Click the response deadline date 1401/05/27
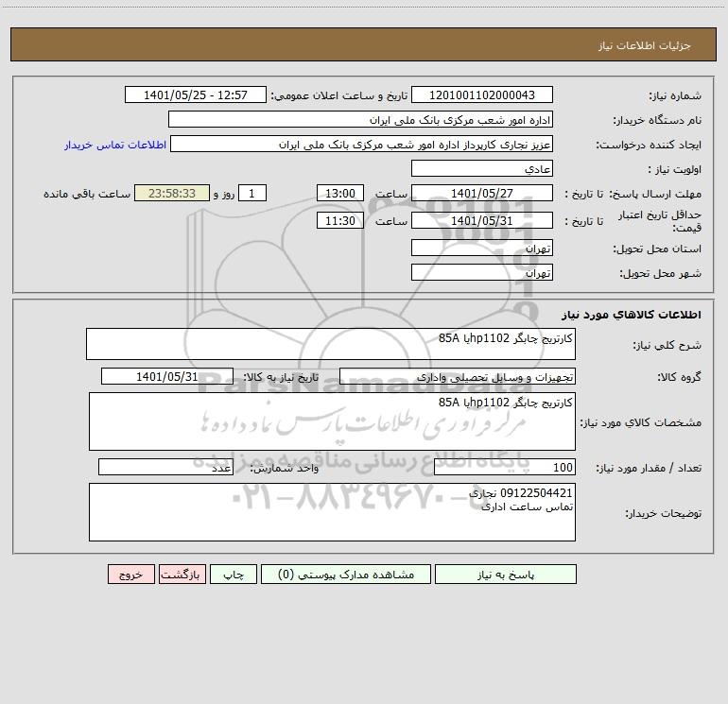Image resolution: width=728 pixels, height=704 pixels. click(x=482, y=193)
